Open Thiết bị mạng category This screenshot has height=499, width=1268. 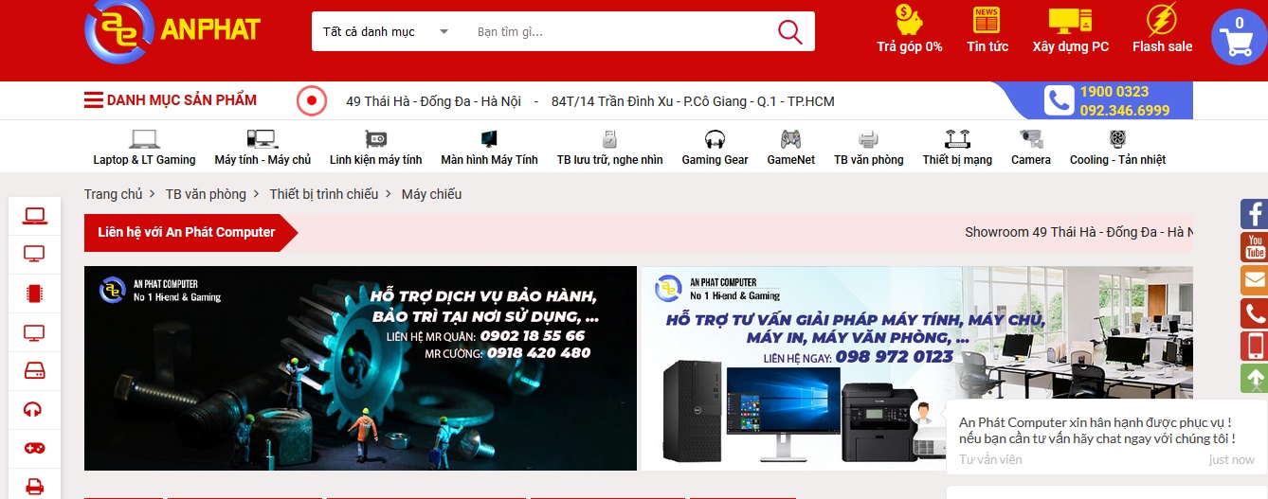pyautogui.click(x=957, y=149)
